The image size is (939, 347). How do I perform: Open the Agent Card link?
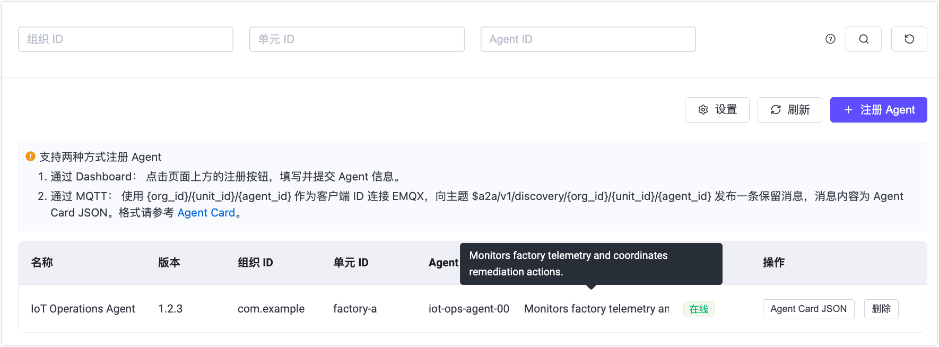206,212
